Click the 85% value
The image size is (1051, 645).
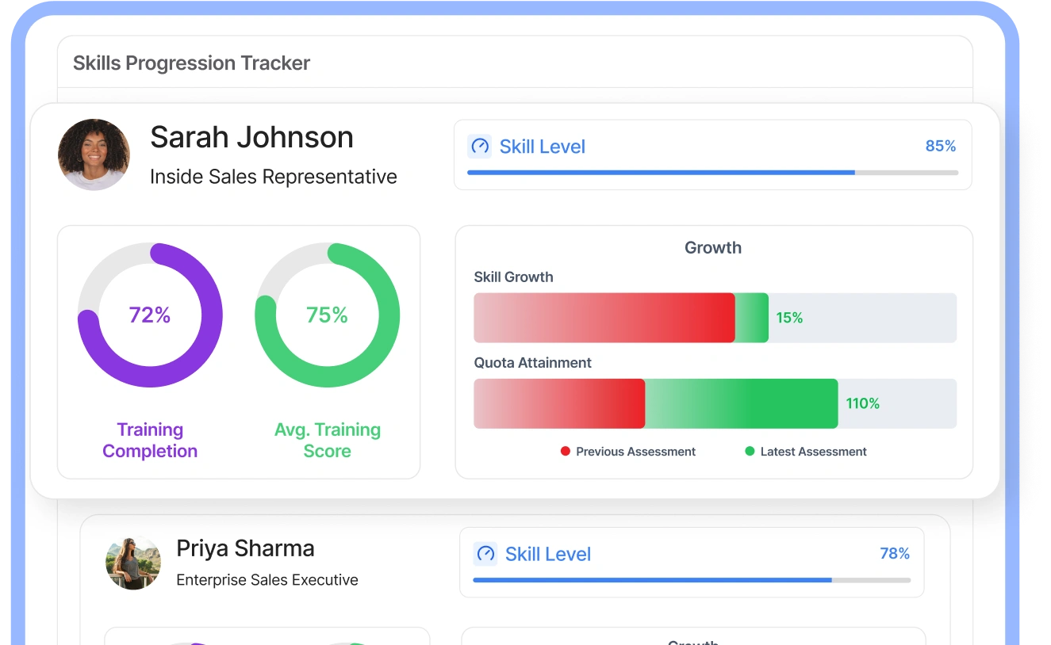[x=941, y=146]
